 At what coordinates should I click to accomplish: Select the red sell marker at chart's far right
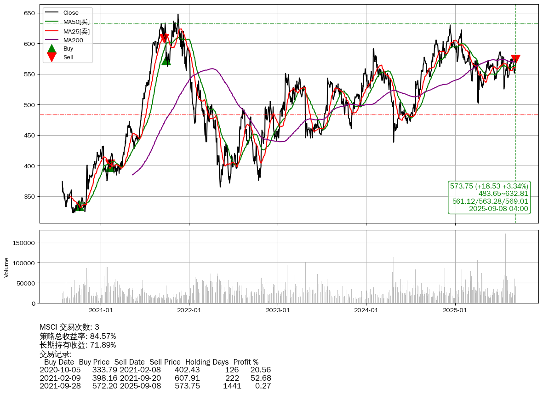(515, 59)
